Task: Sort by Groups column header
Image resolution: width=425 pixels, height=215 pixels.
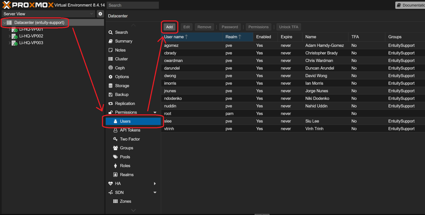Action: [405, 37]
